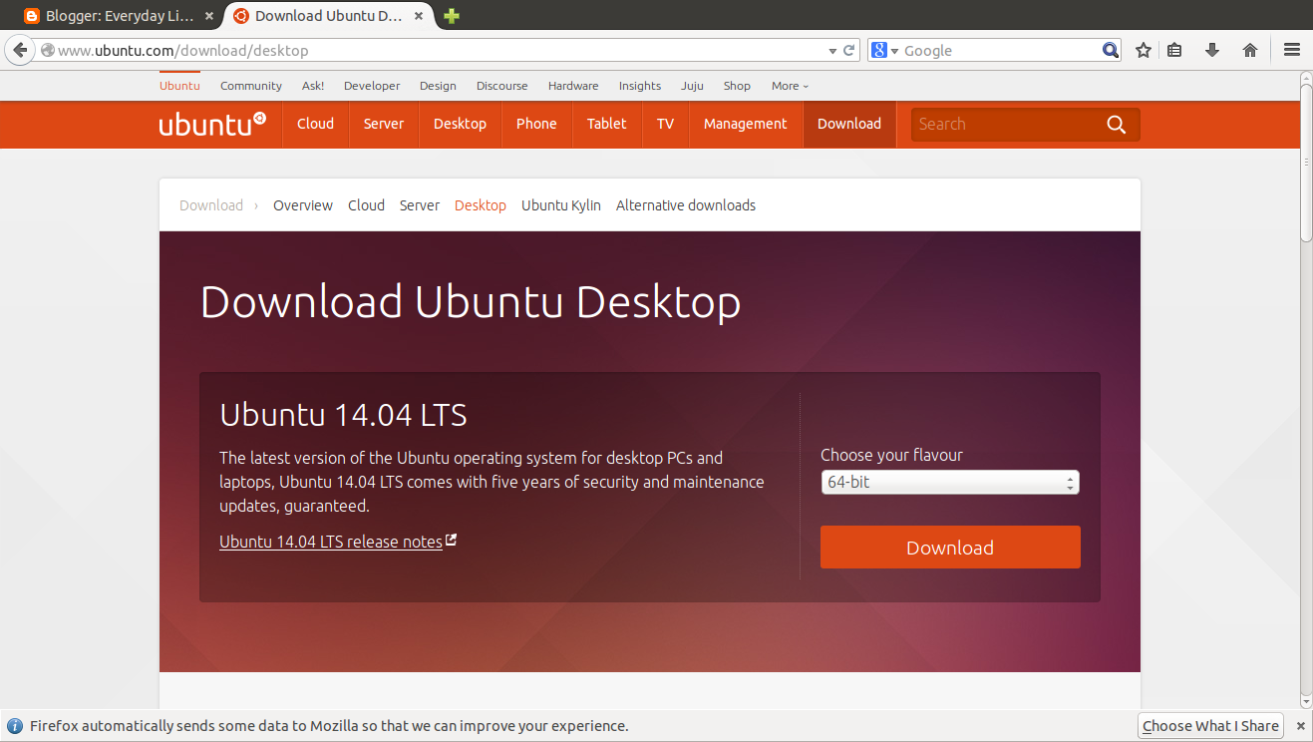
Task: Open Ubuntu 14.04 LTS release notes link
Action: [331, 542]
